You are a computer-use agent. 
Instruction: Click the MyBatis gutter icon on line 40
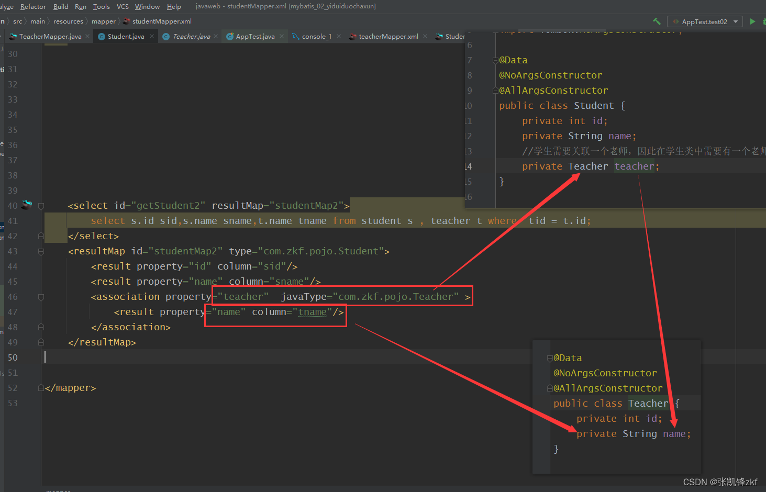[x=27, y=205]
